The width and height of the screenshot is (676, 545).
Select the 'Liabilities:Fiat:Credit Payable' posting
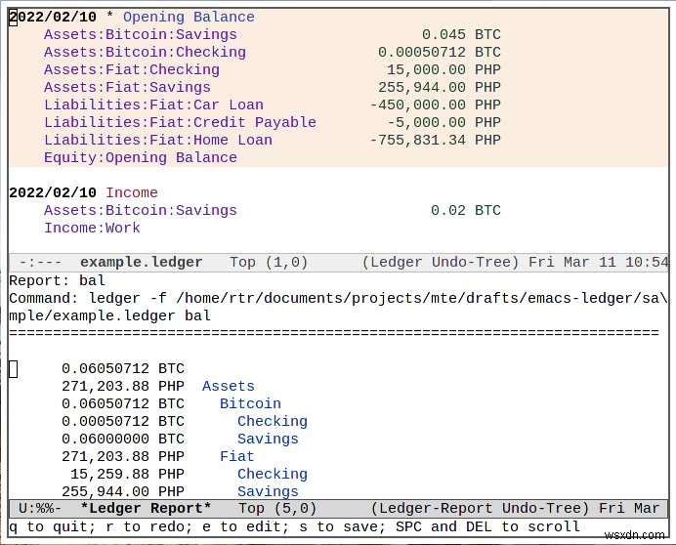point(180,122)
